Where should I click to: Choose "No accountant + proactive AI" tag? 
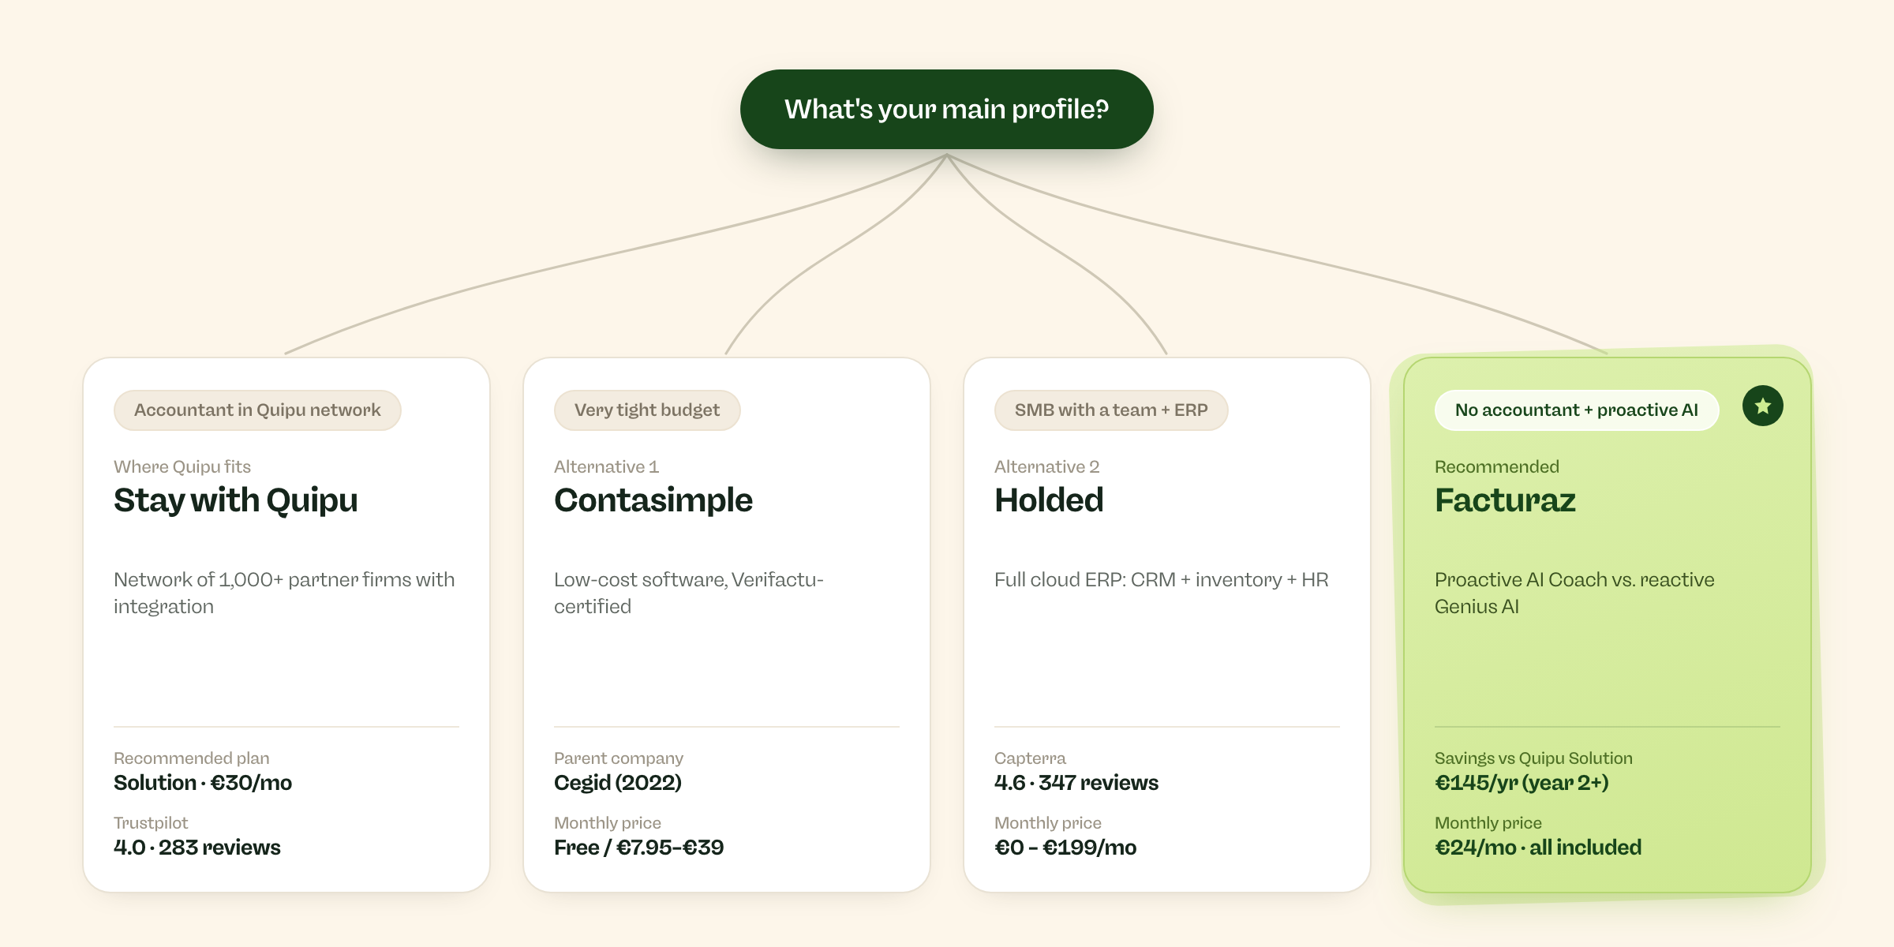(1577, 410)
